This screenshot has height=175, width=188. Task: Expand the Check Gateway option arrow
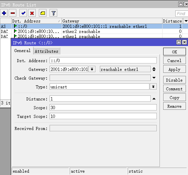click(154, 78)
